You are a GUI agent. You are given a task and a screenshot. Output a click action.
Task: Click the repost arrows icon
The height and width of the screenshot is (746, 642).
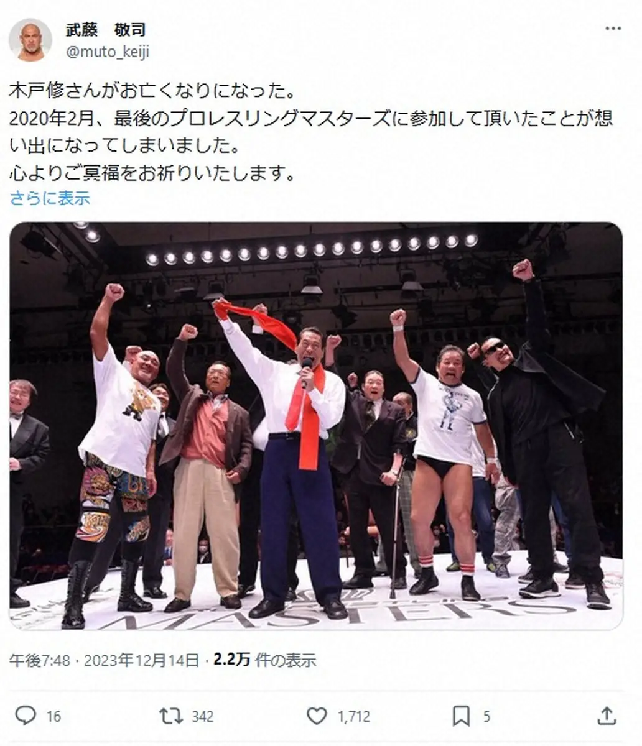(x=170, y=716)
